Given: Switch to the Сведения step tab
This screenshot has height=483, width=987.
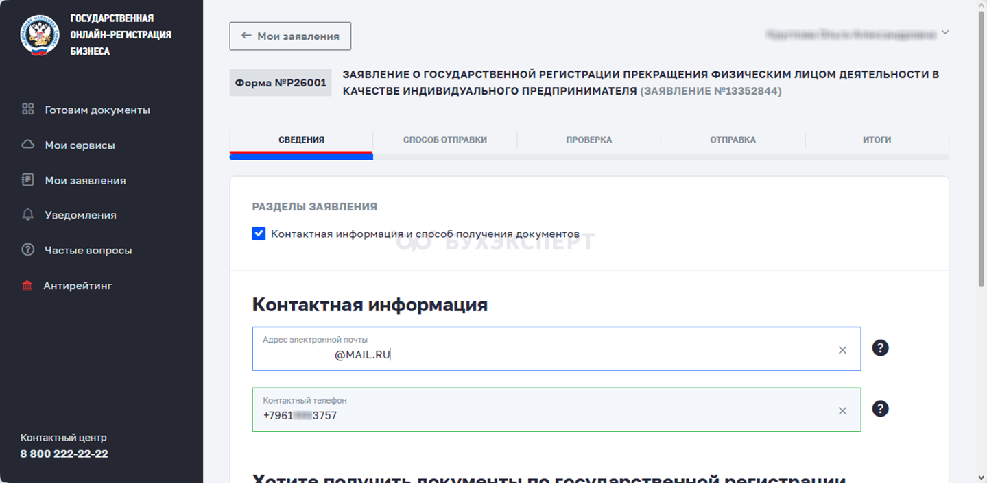Looking at the screenshot, I should [x=301, y=140].
